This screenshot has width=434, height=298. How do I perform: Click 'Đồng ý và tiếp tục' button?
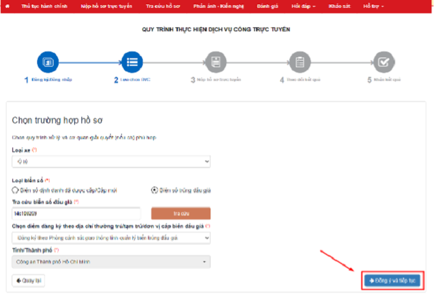tap(392, 280)
